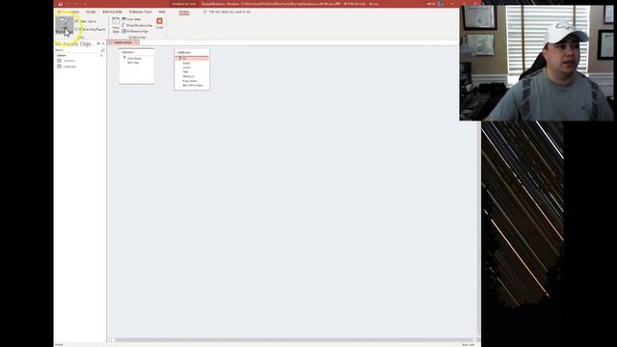The image size is (617, 347).
Task: Switch to the Home ribbon tab
Action: click(74, 12)
